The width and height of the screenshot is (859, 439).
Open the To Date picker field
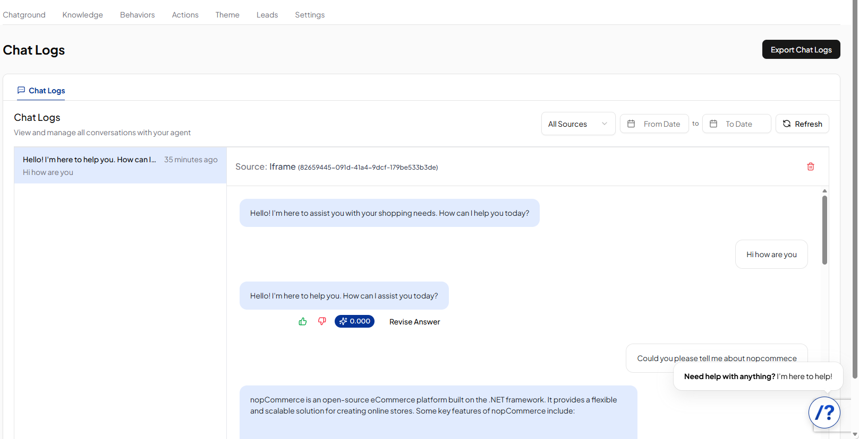tap(737, 124)
